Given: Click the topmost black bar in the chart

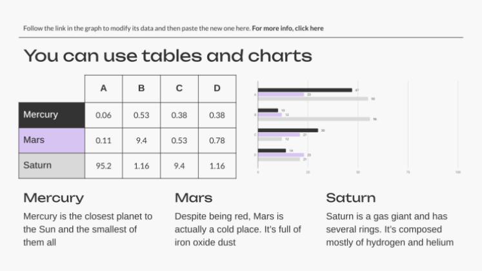Looking at the screenshot, I should [305, 90].
